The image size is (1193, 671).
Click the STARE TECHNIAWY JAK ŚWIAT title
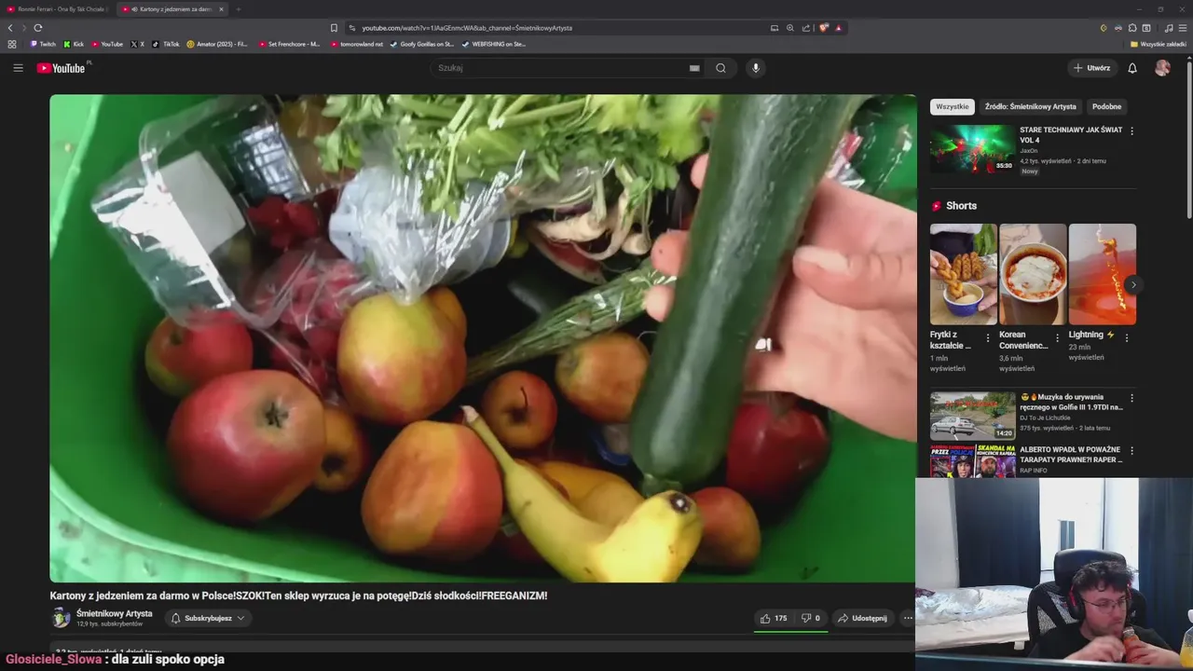pyautogui.click(x=1071, y=135)
